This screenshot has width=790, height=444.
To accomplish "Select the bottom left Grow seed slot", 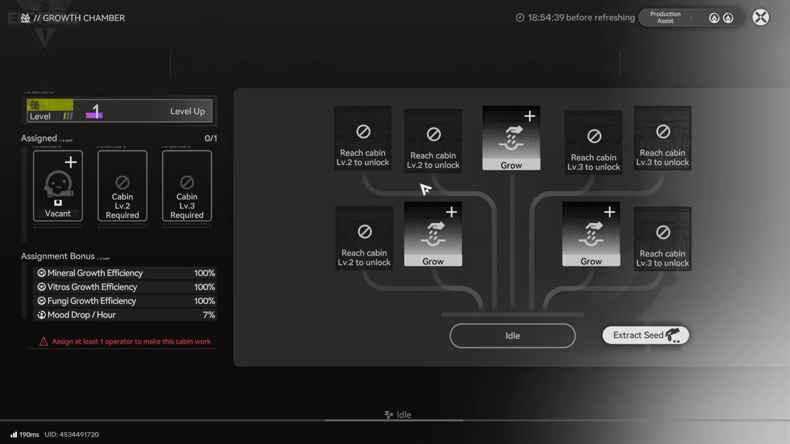I will click(x=433, y=234).
